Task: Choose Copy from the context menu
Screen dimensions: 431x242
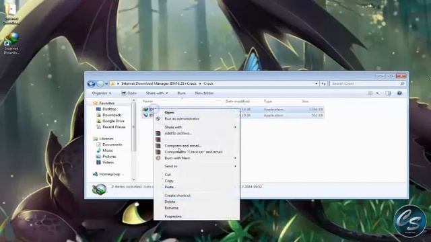Action: tap(169, 181)
